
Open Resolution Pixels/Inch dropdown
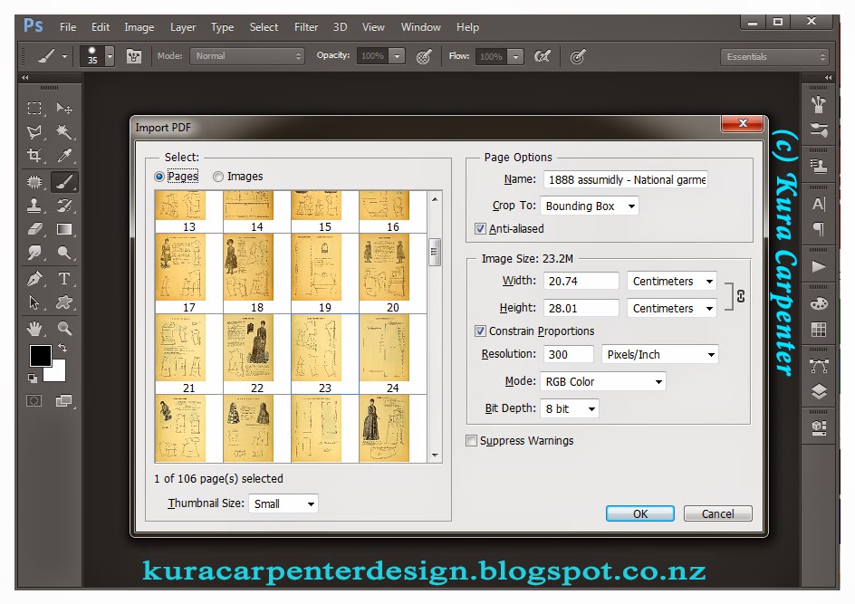659,354
